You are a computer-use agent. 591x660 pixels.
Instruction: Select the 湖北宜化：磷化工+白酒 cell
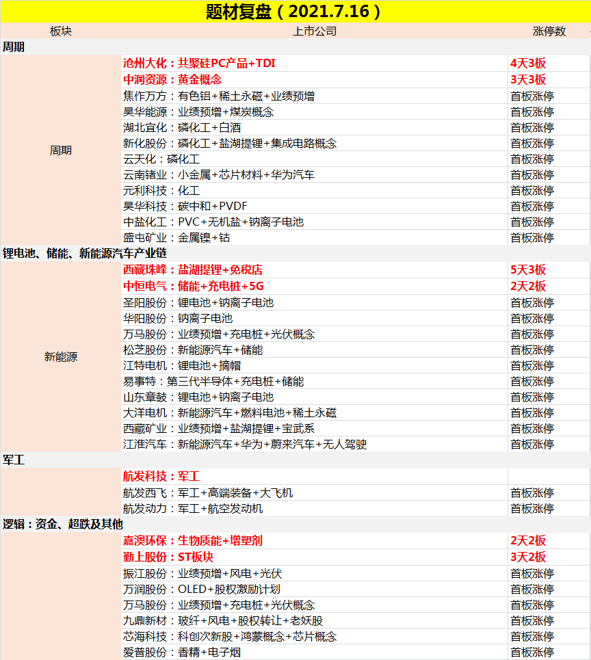pos(314,127)
